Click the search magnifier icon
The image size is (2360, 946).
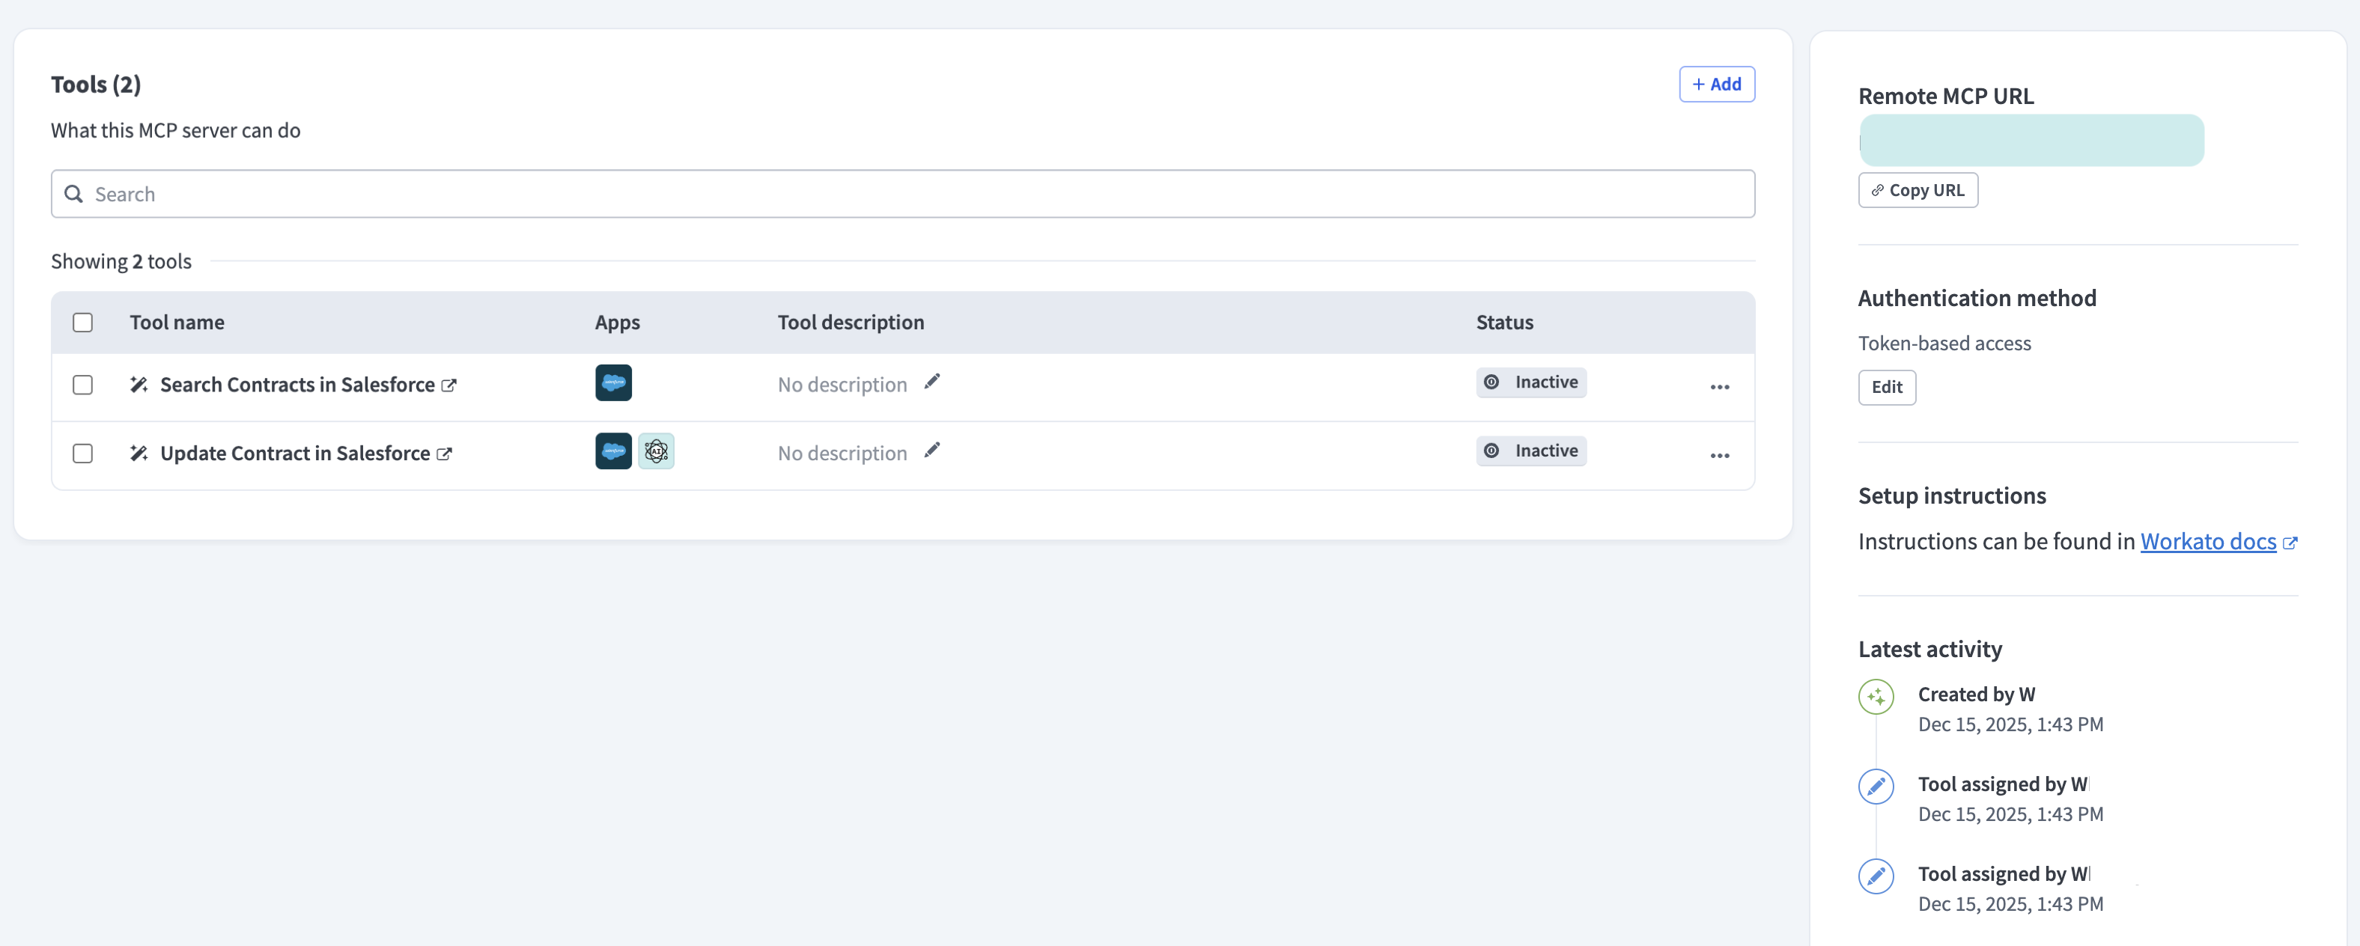click(74, 194)
